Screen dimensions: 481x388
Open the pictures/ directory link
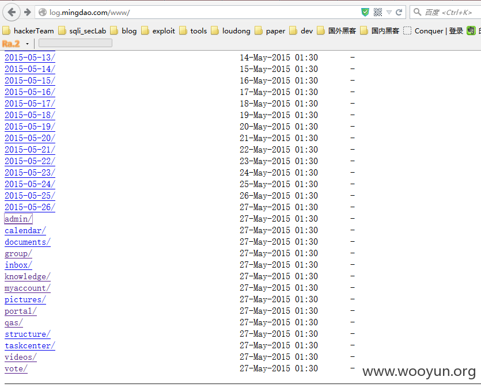coord(25,299)
